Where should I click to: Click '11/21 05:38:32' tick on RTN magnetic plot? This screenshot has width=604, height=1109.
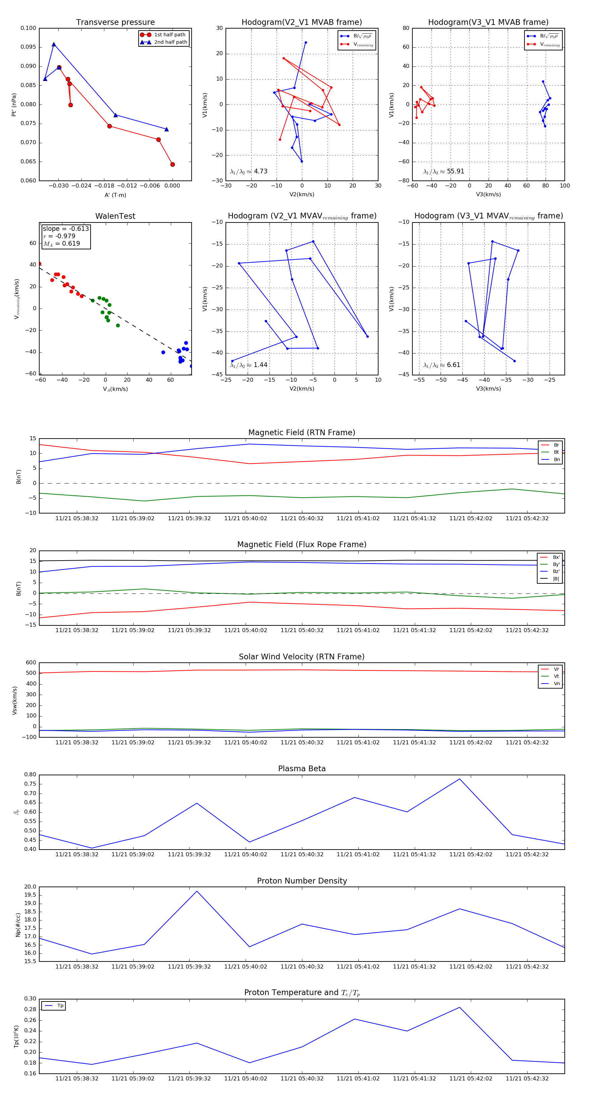(77, 518)
